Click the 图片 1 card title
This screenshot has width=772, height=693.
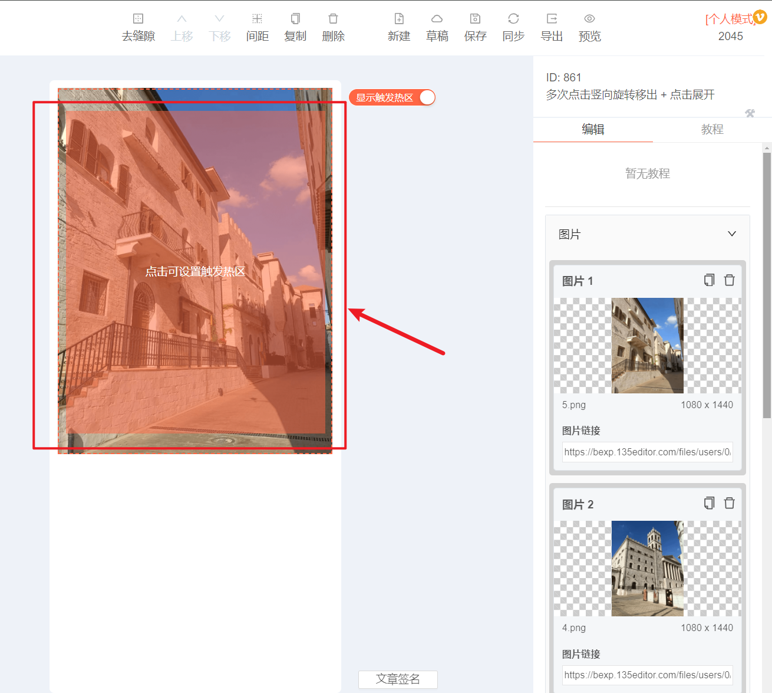click(x=577, y=281)
